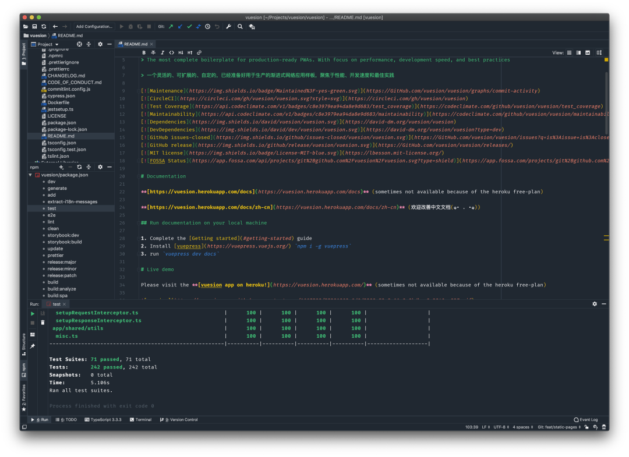The image size is (629, 457).
Task: Click the vuesion breadcrumb
Action: tap(36, 36)
